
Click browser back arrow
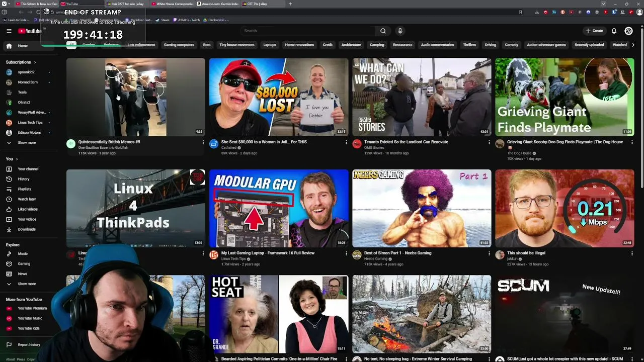pyautogui.click(x=21, y=12)
